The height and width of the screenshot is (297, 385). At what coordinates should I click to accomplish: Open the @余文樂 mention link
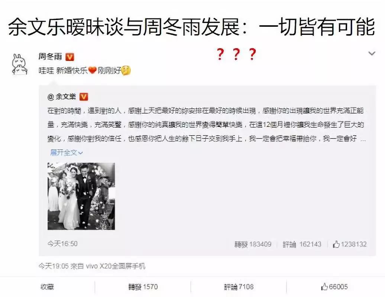click(62, 97)
